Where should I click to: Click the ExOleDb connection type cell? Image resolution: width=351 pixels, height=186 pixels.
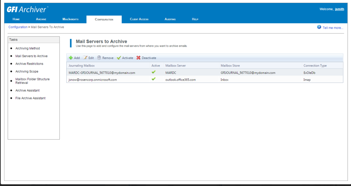click(x=309, y=73)
